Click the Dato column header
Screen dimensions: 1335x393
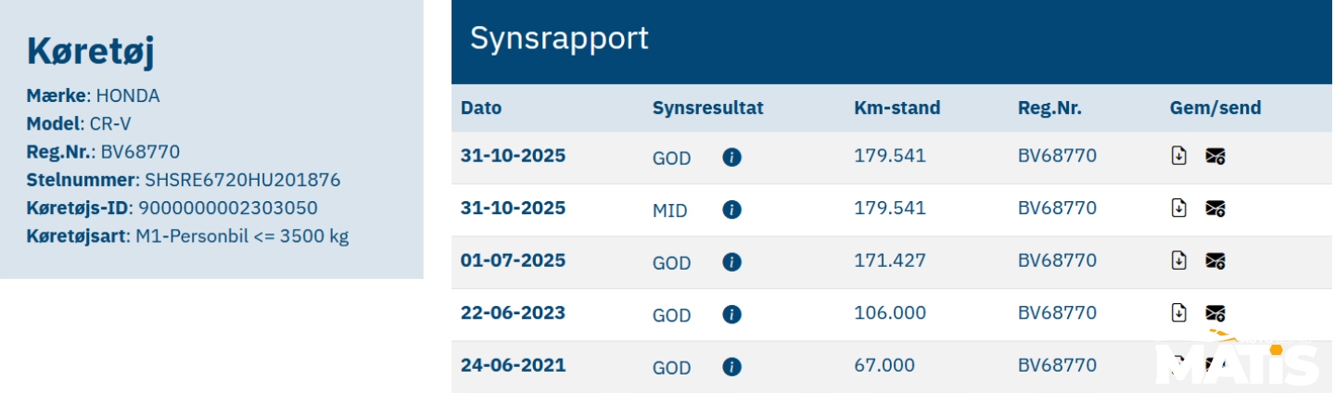(481, 108)
